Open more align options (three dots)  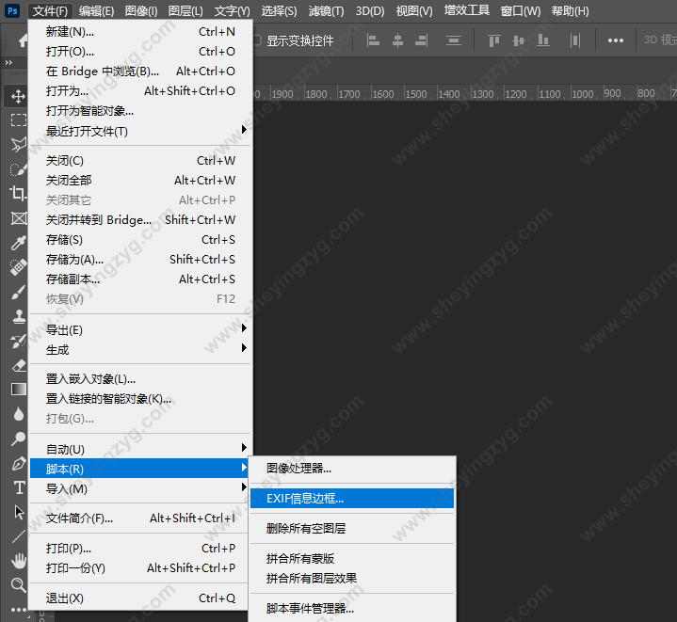pos(615,40)
